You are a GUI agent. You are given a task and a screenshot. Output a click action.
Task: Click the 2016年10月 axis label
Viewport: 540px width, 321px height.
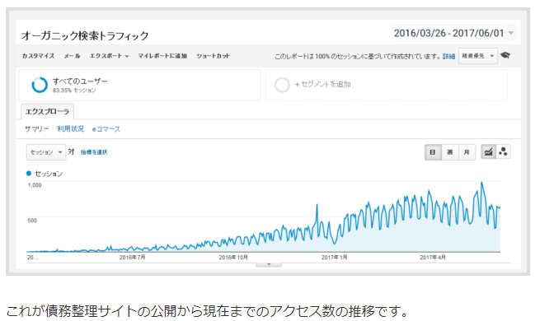233,257
